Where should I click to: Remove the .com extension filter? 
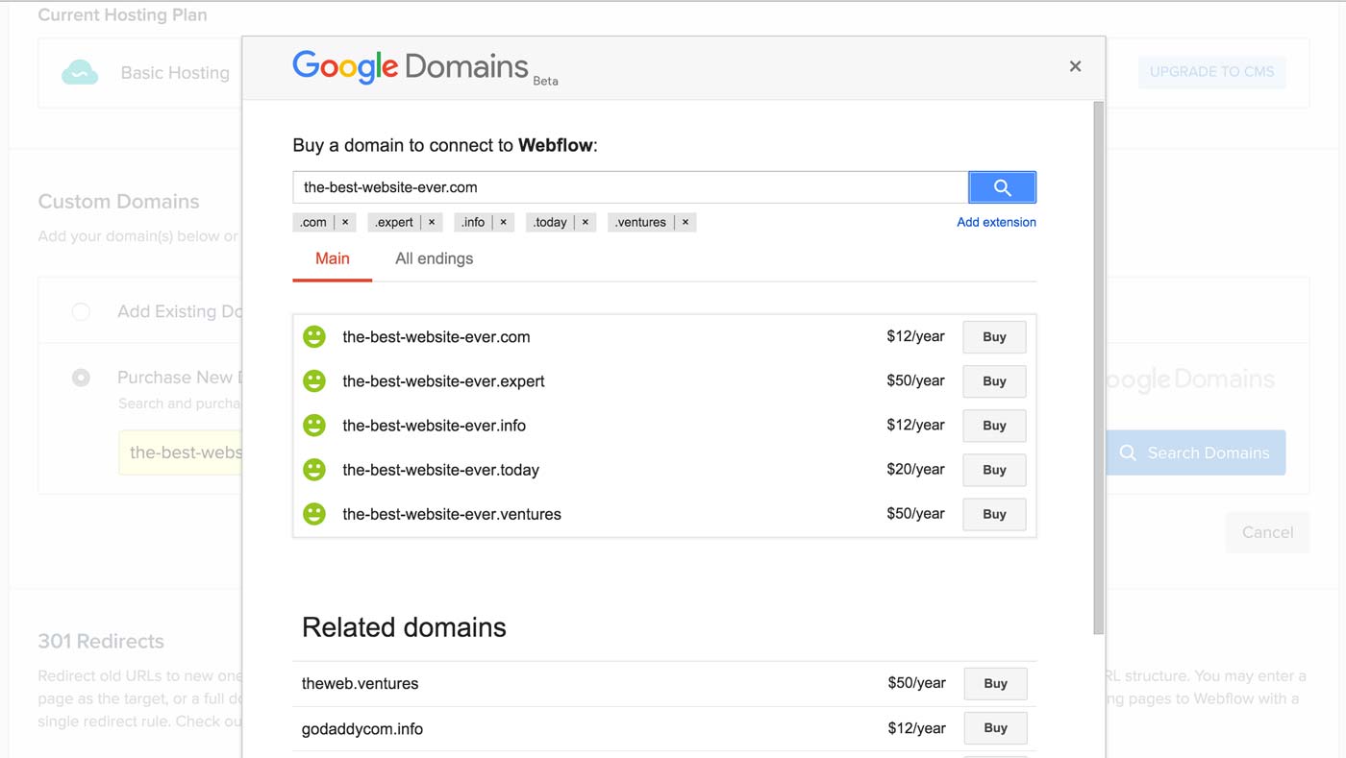point(344,222)
